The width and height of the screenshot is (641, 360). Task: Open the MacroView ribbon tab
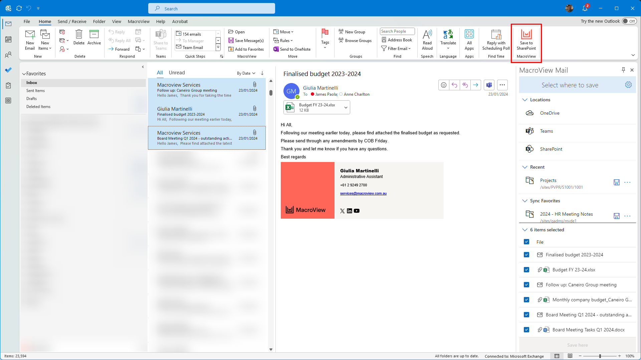139,21
